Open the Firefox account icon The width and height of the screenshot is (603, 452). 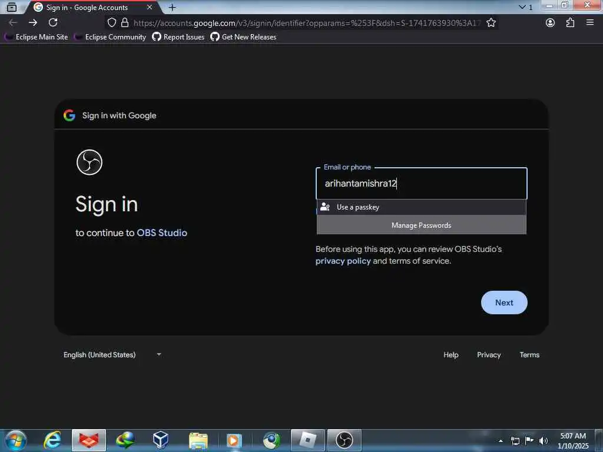point(551,23)
